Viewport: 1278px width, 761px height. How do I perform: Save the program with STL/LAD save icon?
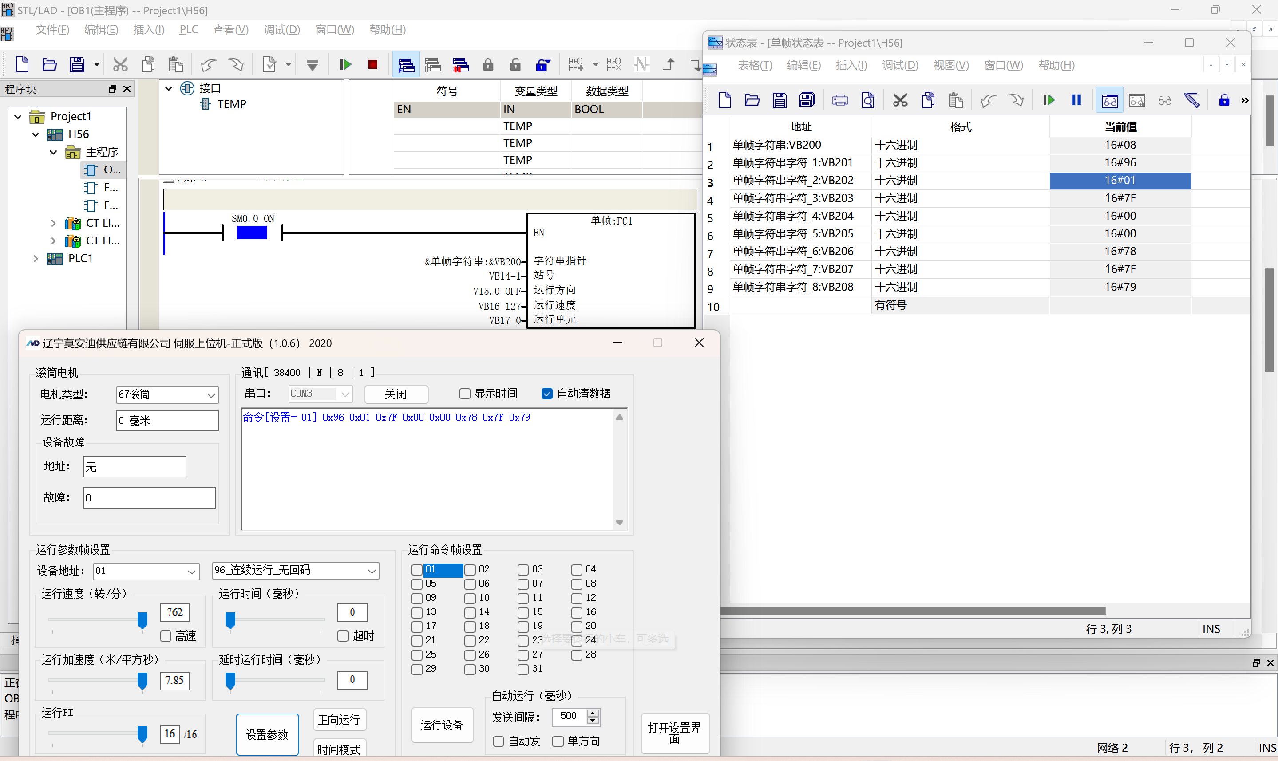point(77,65)
